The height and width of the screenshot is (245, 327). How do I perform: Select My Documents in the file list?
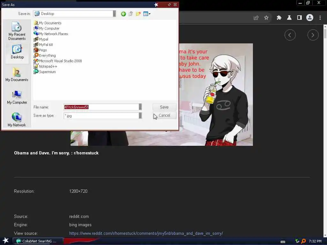[x=48, y=23]
